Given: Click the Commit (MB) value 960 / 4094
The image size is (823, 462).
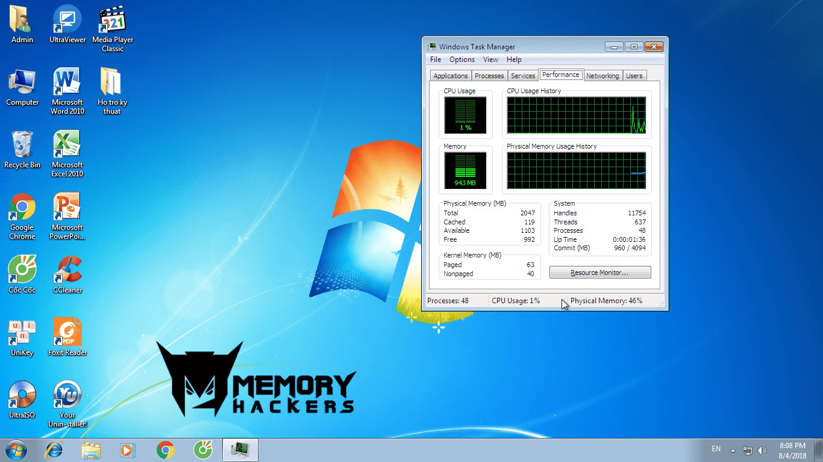Looking at the screenshot, I should (x=630, y=248).
